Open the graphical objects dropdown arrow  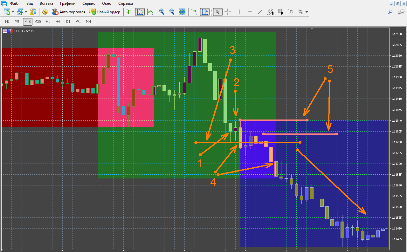pos(307,12)
